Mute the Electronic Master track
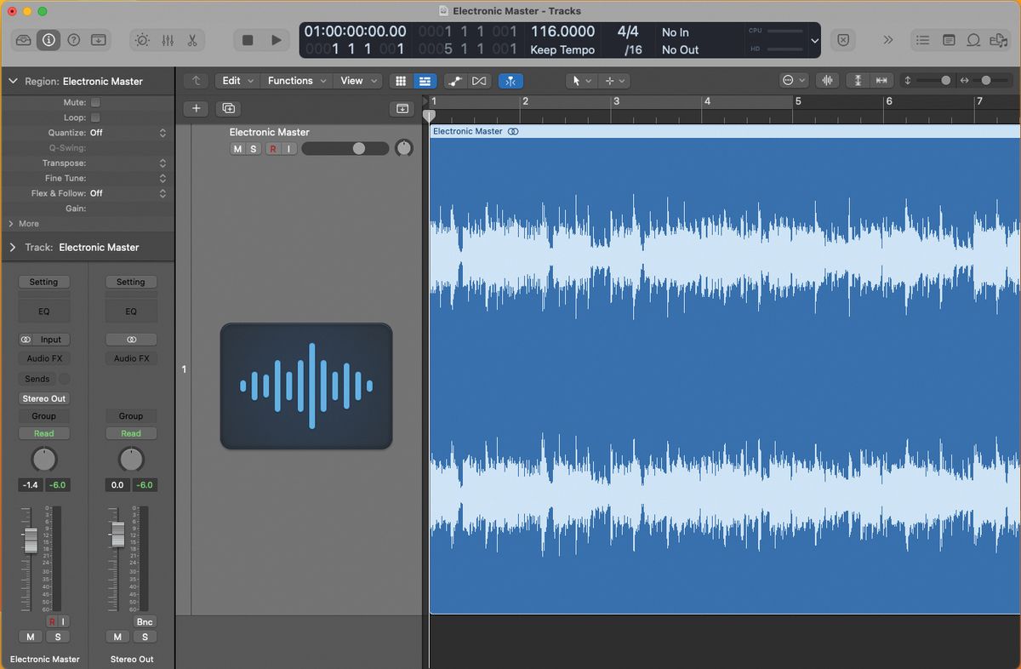1021x669 pixels. (x=236, y=148)
